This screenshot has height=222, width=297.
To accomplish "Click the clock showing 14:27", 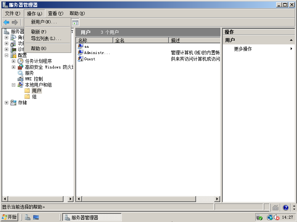I will tap(287, 217).
